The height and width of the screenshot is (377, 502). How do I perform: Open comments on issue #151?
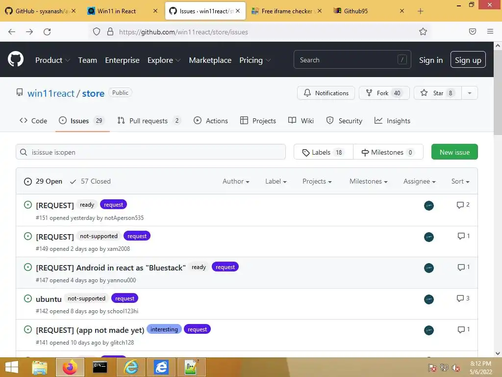463,205
